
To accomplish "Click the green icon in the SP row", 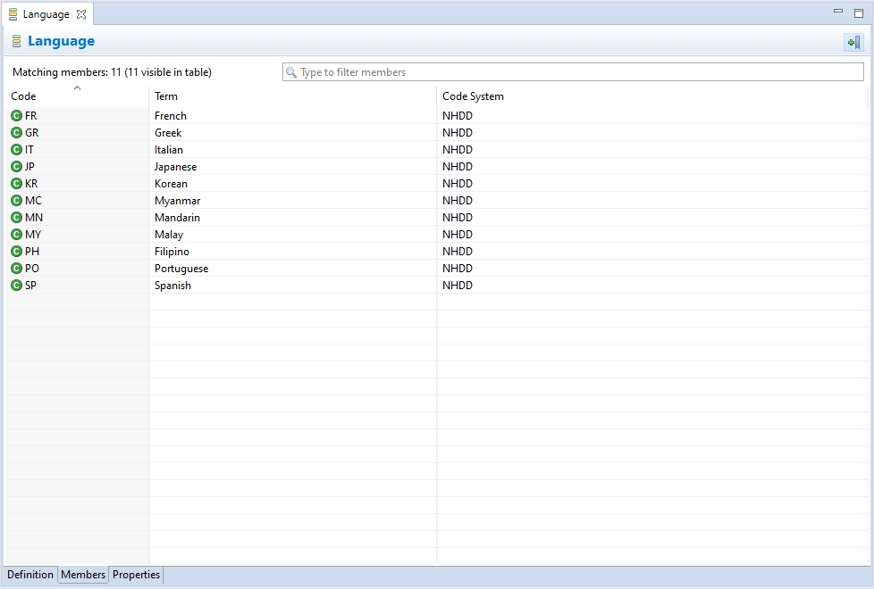I will (x=16, y=286).
